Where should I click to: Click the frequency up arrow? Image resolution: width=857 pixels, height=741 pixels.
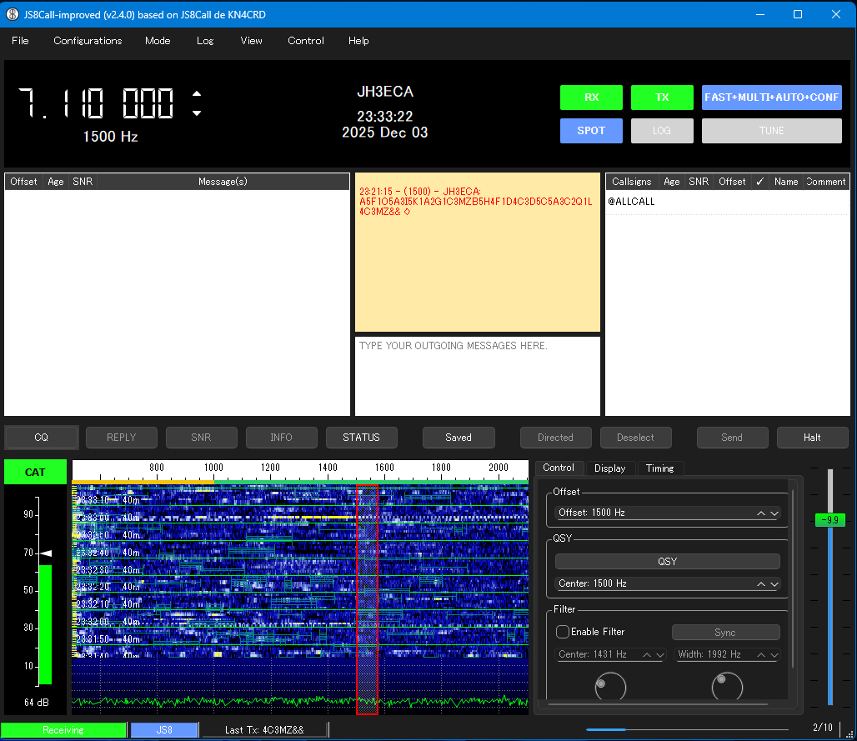point(197,93)
